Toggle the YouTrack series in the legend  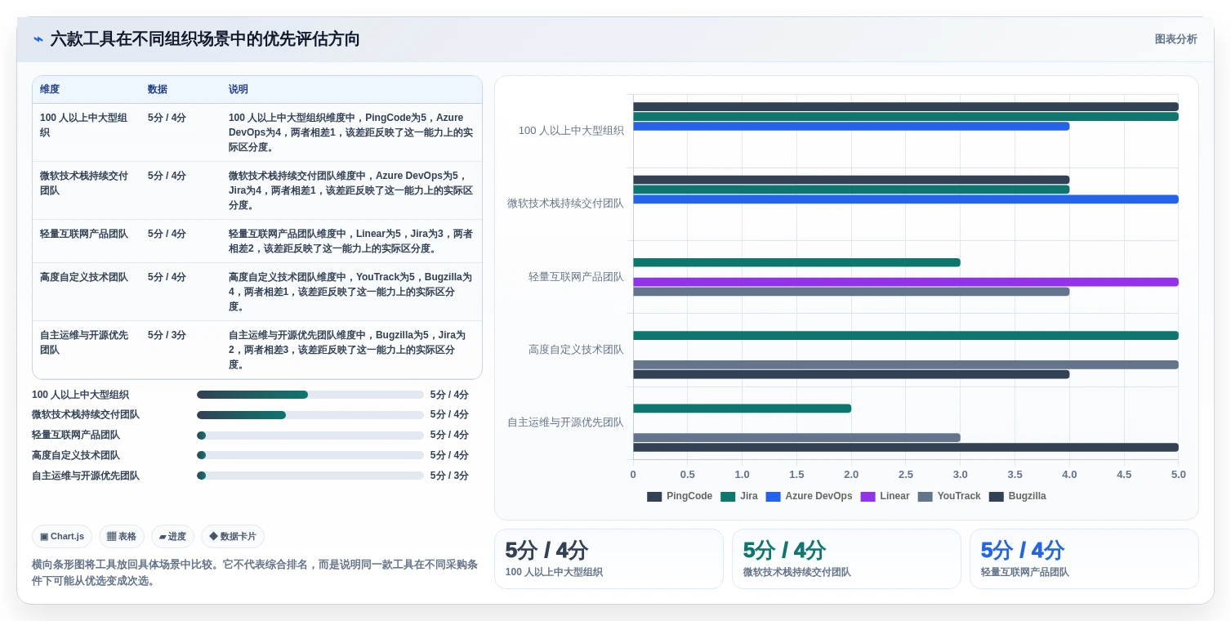click(949, 496)
